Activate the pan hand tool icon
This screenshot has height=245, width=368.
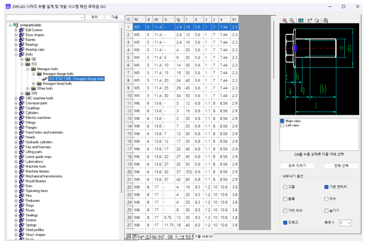[310, 21]
